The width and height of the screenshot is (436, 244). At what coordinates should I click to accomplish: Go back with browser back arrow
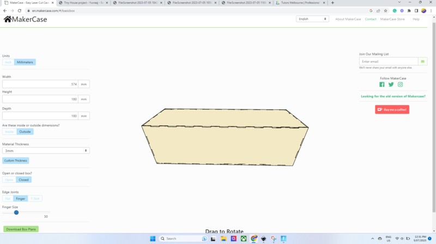click(x=5, y=10)
